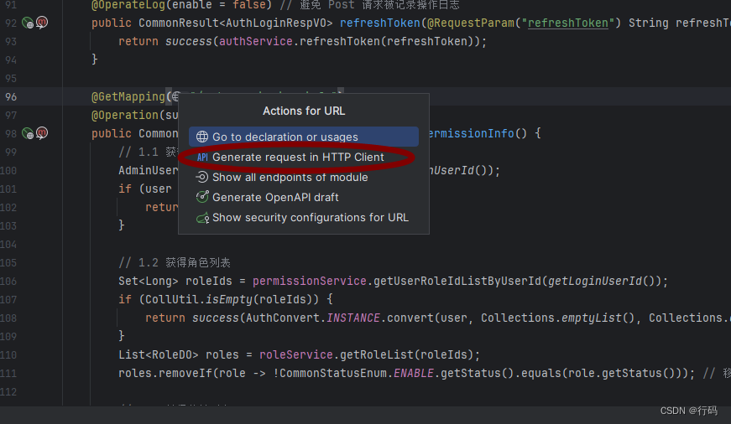Image resolution: width=731 pixels, height=424 pixels.
Task: Click the refreshToken method name on line 92
Action: point(380,23)
